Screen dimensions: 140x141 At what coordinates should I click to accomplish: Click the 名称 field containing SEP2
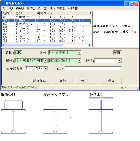click(x=18, y=53)
